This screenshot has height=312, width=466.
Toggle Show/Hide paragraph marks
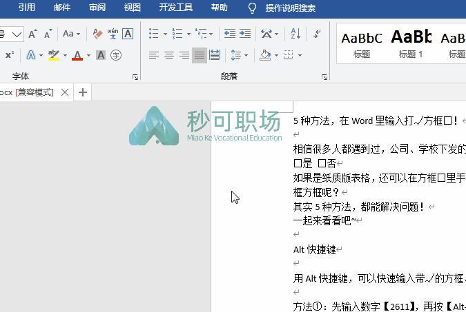point(317,34)
